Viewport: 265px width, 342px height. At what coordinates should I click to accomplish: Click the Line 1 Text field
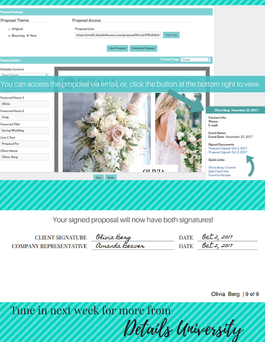pos(25,144)
